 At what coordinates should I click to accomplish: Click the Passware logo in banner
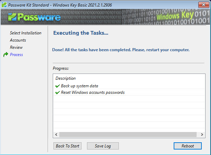pos(34,17)
